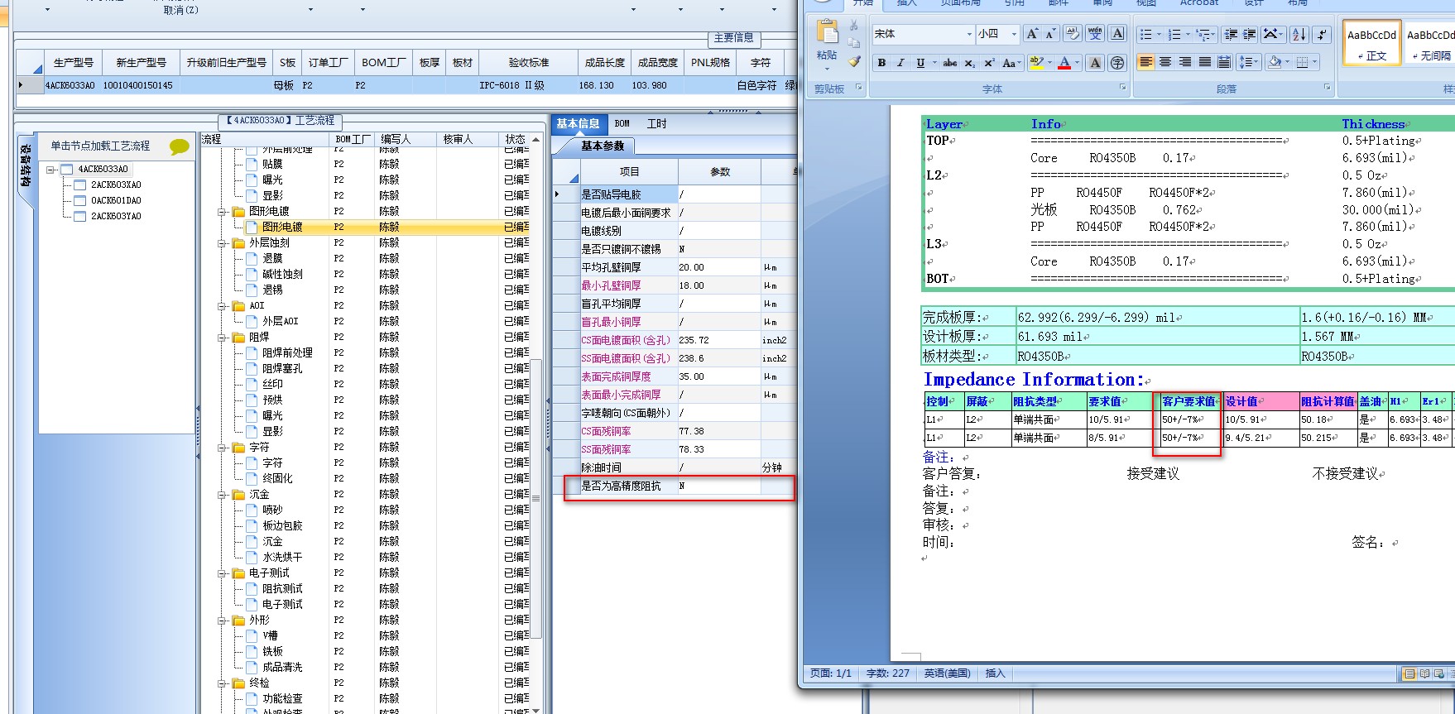Click the Shrink Font icon
Screen dimensions: 1455x714
pyautogui.click(x=1049, y=34)
